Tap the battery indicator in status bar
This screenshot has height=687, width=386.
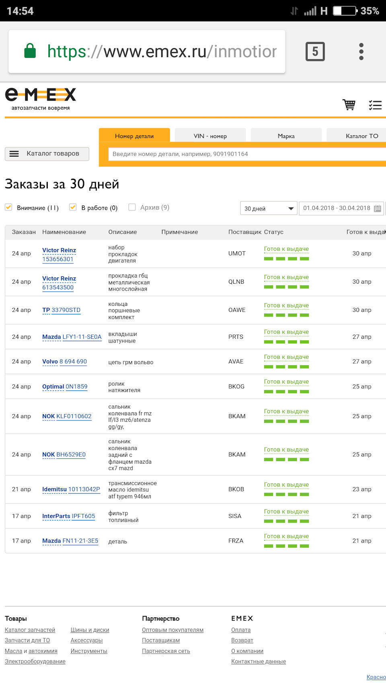345,11
